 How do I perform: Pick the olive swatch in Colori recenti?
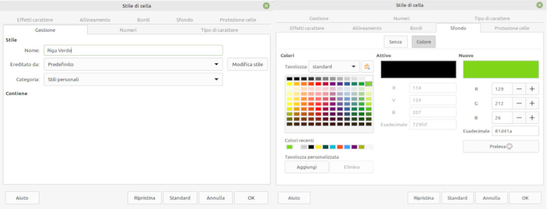tap(362, 147)
